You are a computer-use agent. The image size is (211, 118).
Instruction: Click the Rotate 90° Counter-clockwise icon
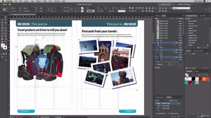pyautogui.click(x=68, y=8)
